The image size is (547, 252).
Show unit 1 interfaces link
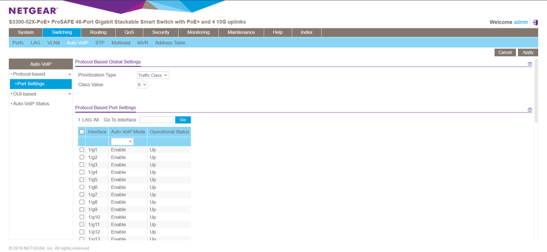(79, 120)
